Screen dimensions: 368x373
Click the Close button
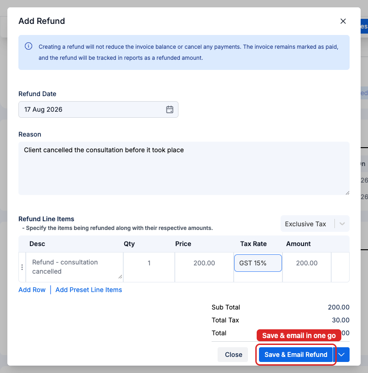(x=233, y=355)
